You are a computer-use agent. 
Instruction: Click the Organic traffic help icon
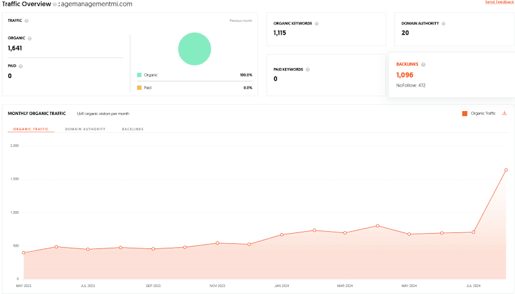coord(30,39)
